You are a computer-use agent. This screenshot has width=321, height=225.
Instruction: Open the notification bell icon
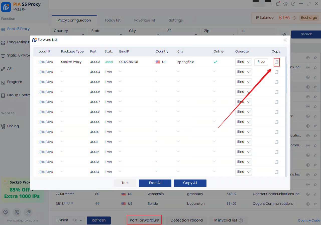coord(278,4)
